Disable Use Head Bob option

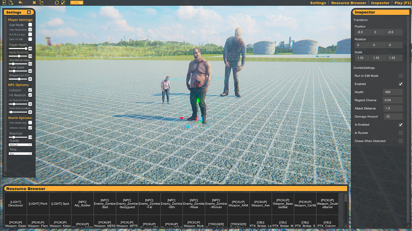click(30, 30)
